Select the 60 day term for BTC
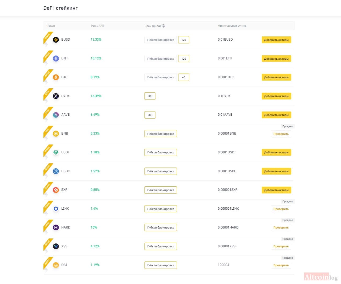The height and width of the screenshot is (284, 341). click(x=184, y=77)
